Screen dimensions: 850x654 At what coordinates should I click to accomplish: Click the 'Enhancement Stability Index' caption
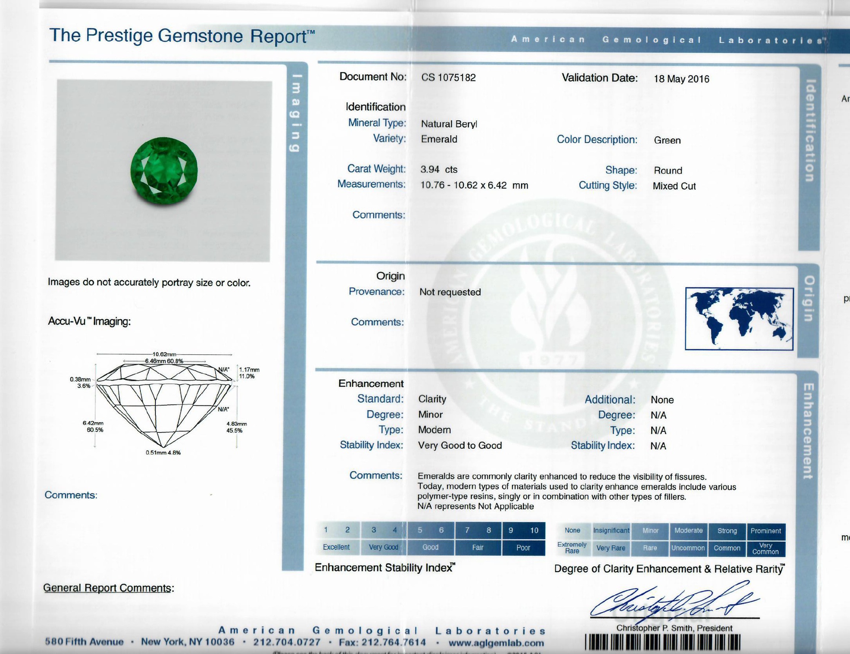385,568
